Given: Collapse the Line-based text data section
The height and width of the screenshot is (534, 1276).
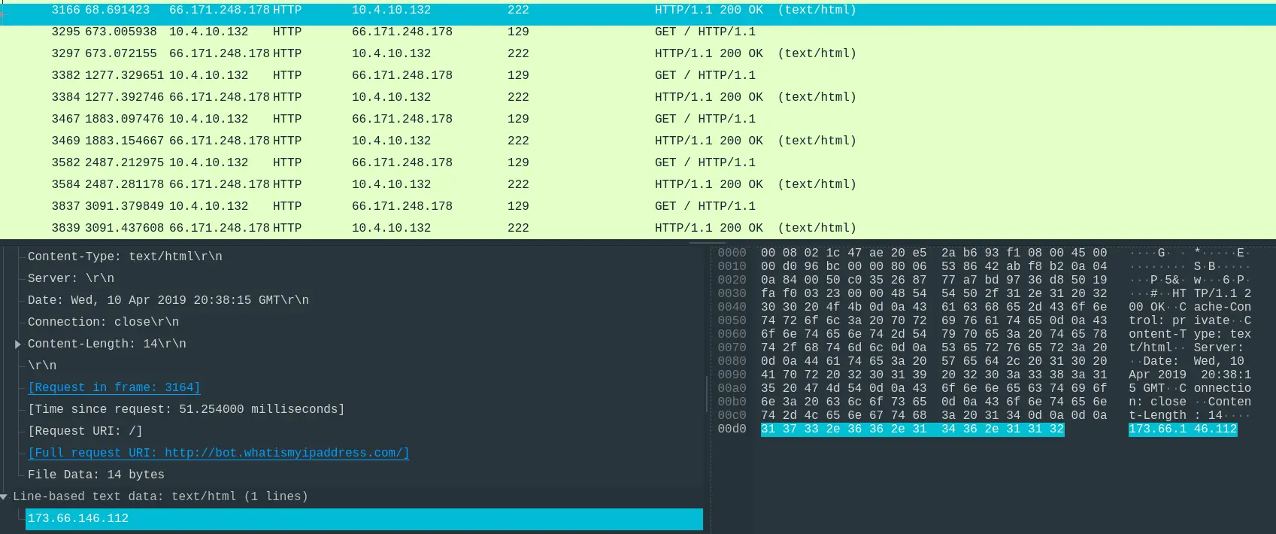Looking at the screenshot, I should click(x=5, y=496).
